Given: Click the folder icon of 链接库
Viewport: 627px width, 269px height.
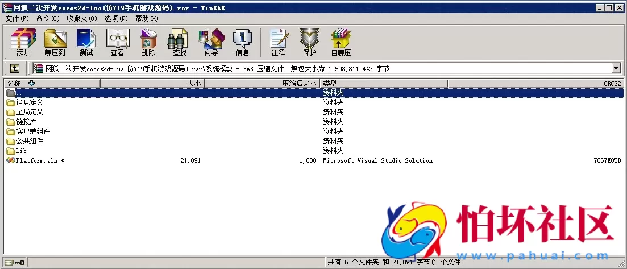Looking at the screenshot, I should click(x=11, y=122).
